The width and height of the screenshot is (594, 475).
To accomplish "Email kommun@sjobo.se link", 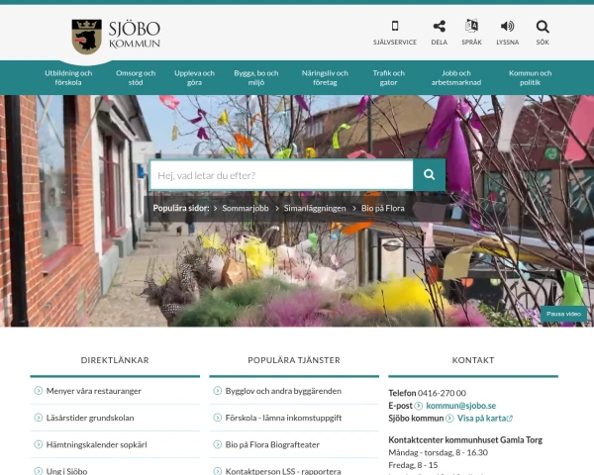I will [460, 406].
